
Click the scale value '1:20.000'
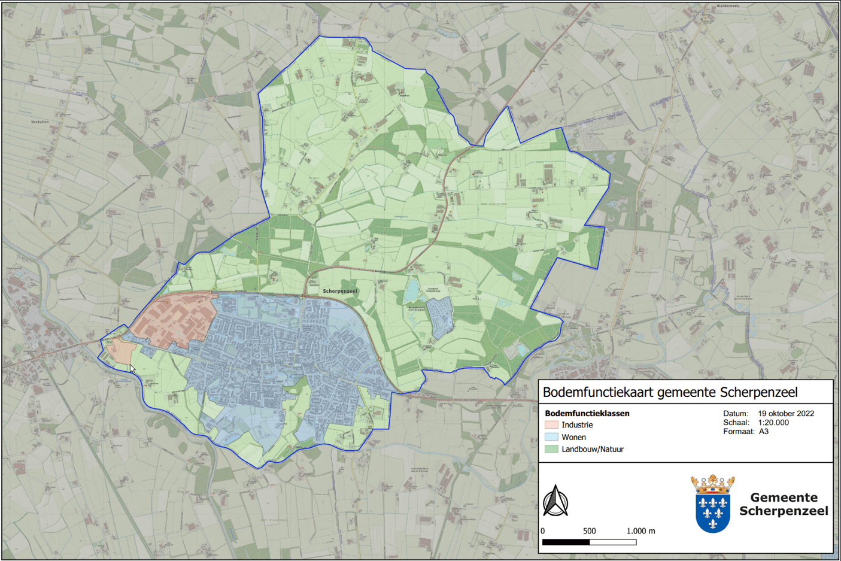(x=773, y=423)
